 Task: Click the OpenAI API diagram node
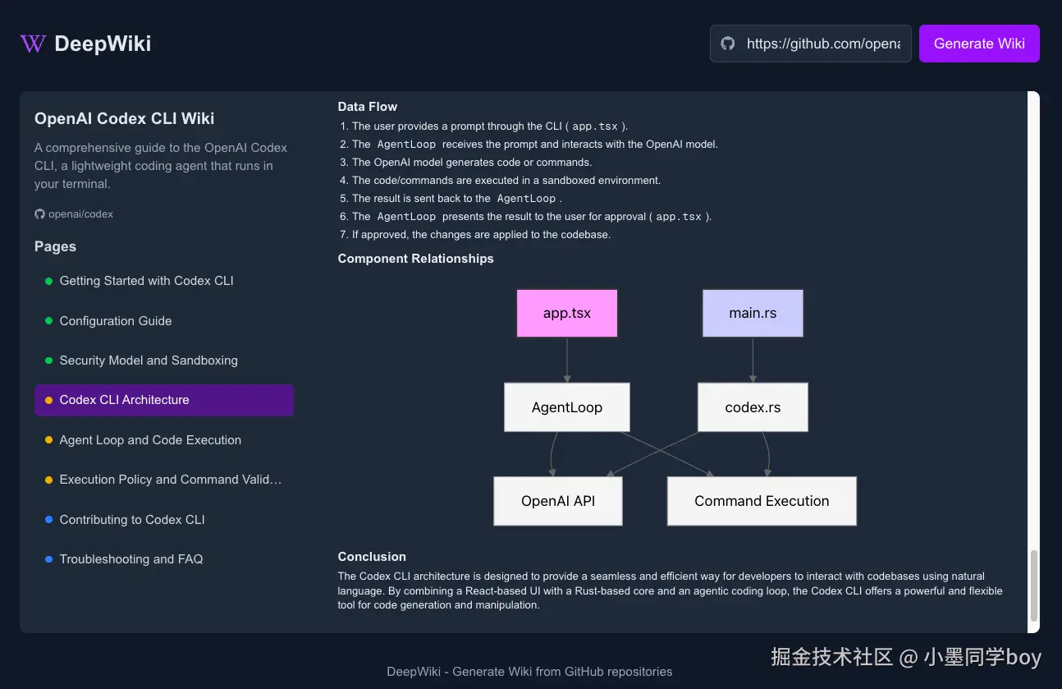558,501
